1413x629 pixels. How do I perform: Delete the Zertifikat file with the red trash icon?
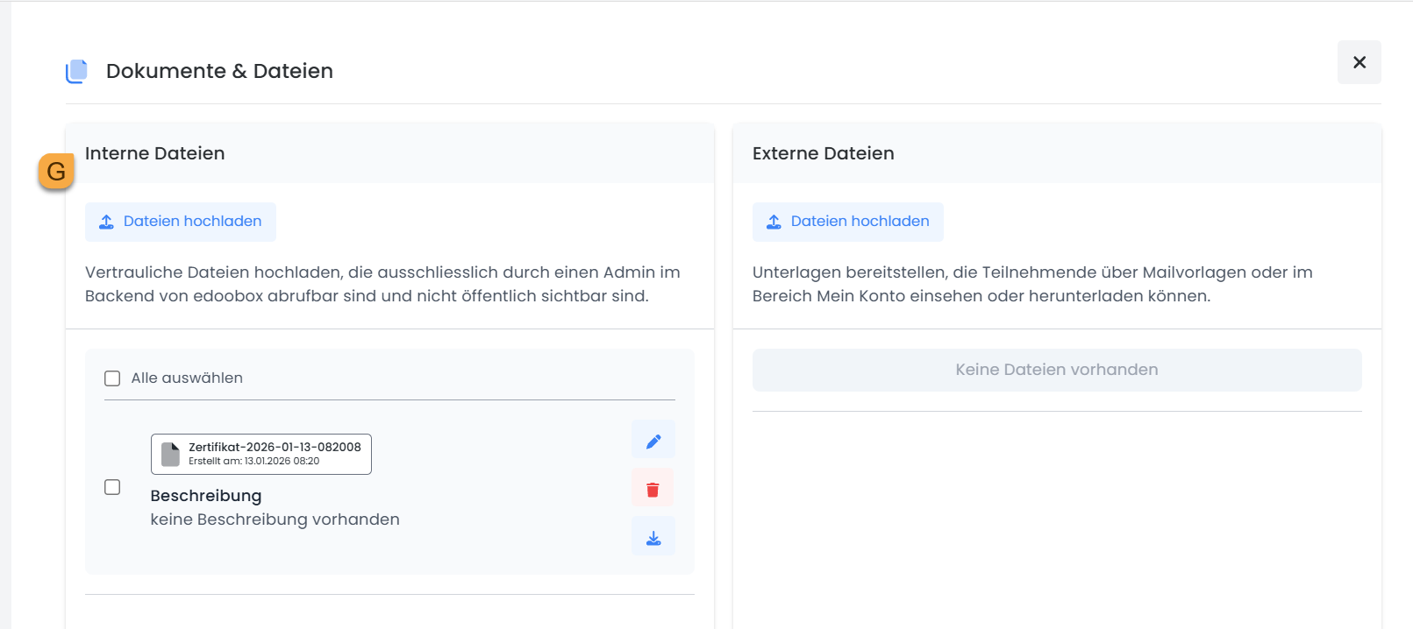point(653,489)
